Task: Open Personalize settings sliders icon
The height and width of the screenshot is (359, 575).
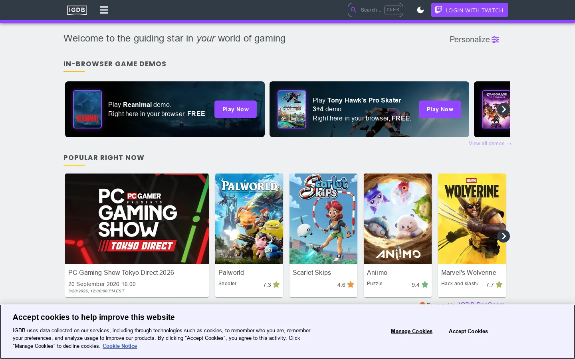Action: click(495, 39)
